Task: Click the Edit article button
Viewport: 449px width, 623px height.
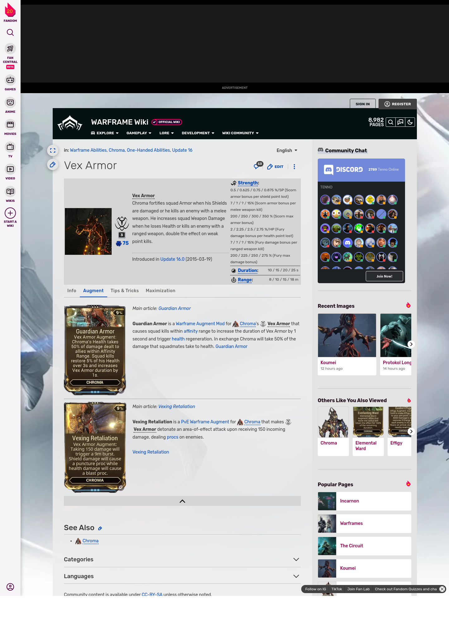Action: [x=275, y=167]
